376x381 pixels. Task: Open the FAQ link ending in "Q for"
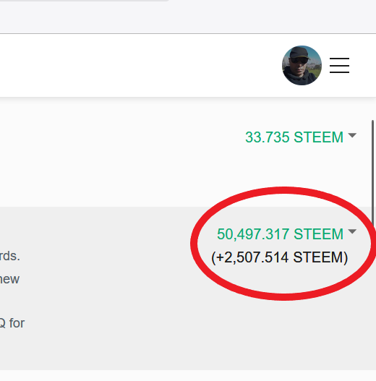[12, 323]
